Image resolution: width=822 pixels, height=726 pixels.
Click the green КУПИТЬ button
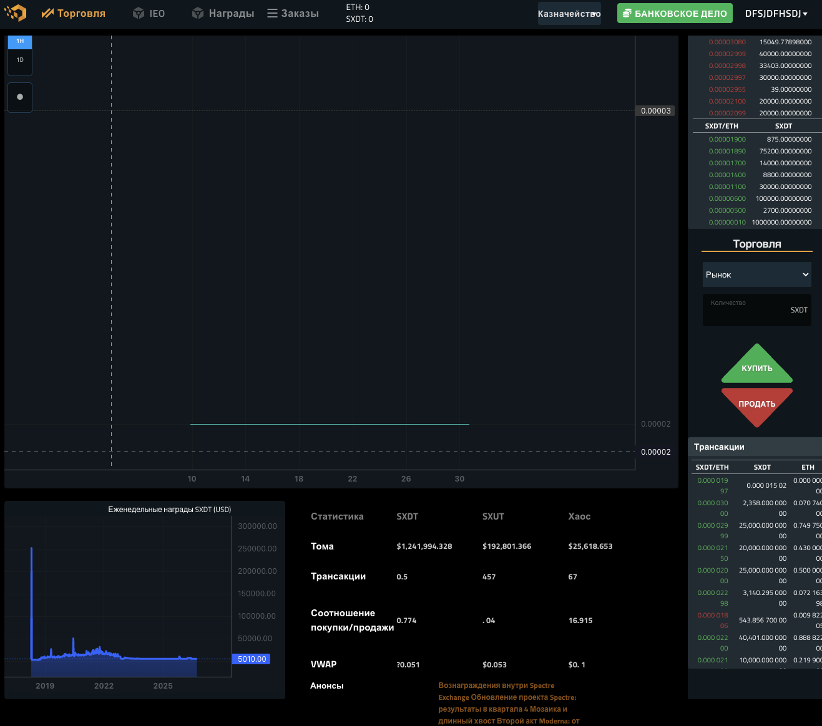757,364
